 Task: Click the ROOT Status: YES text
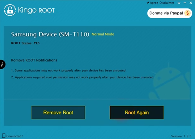[25, 43]
